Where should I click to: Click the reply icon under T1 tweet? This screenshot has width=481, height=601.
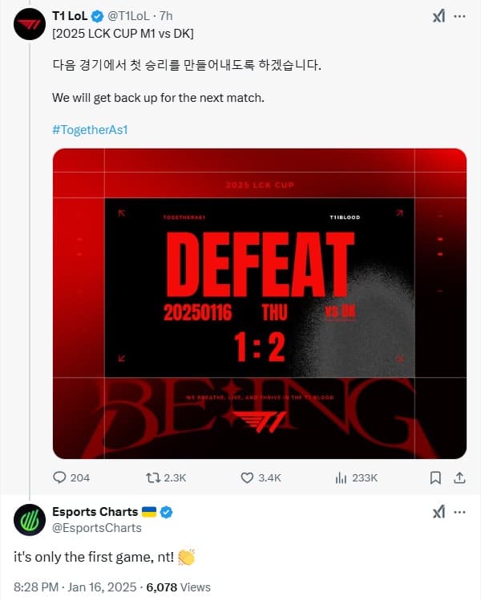tap(59, 477)
